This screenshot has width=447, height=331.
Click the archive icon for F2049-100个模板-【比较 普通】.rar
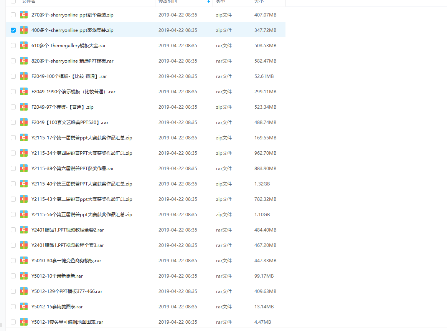pos(24,76)
